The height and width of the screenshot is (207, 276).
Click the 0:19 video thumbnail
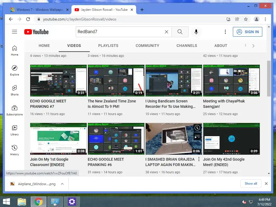pos(116,80)
